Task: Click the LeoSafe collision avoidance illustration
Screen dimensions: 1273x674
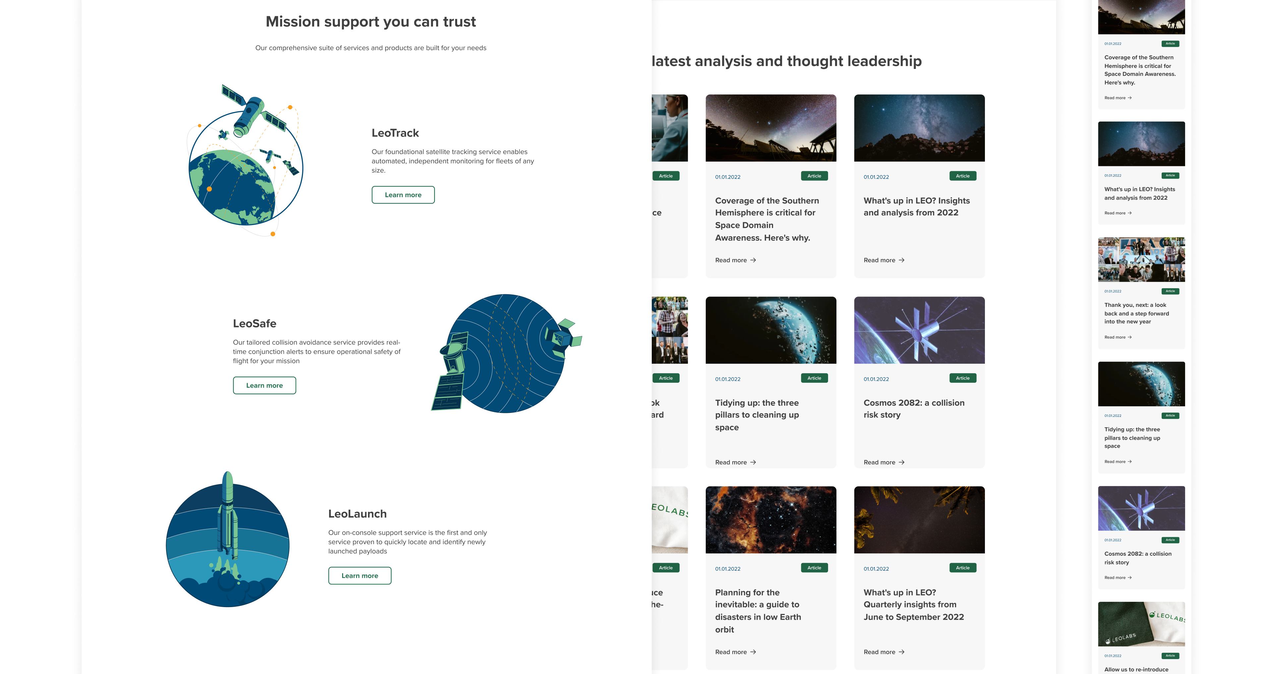Action: tap(506, 353)
